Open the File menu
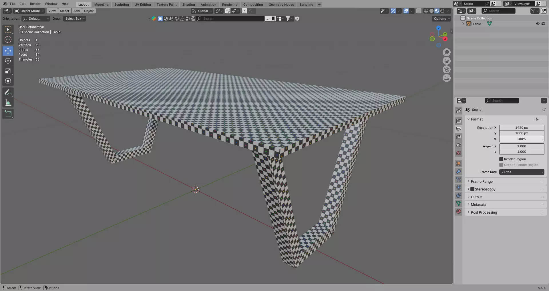 pos(13,4)
